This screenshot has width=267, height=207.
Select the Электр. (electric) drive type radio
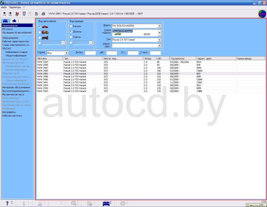tap(71, 37)
